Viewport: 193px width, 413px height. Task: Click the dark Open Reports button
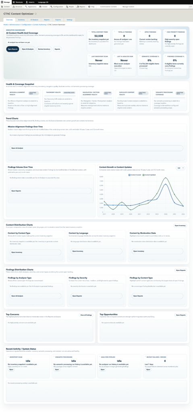coord(12,49)
